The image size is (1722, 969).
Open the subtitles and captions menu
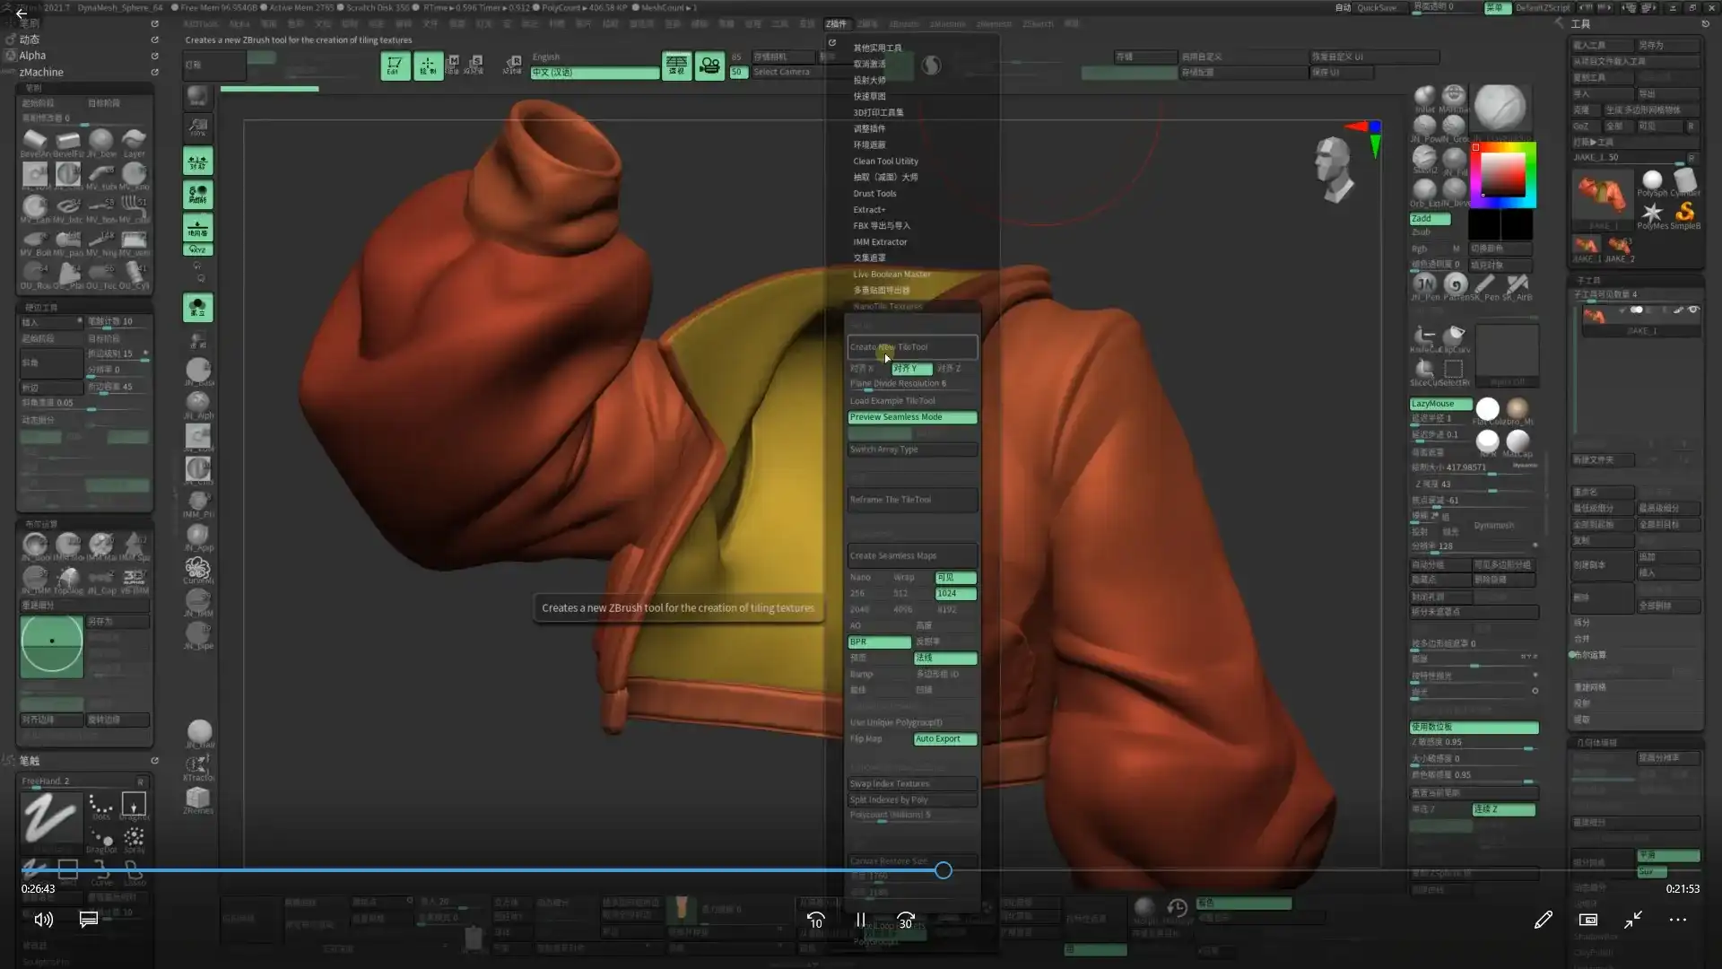point(88,920)
